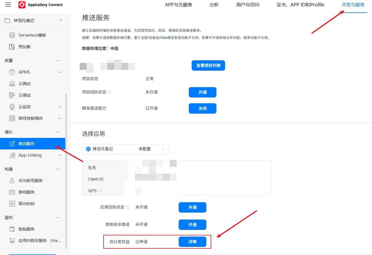Expand the 云监控 submenu chevron
Viewport: 372px width, 255px height.
(59, 107)
